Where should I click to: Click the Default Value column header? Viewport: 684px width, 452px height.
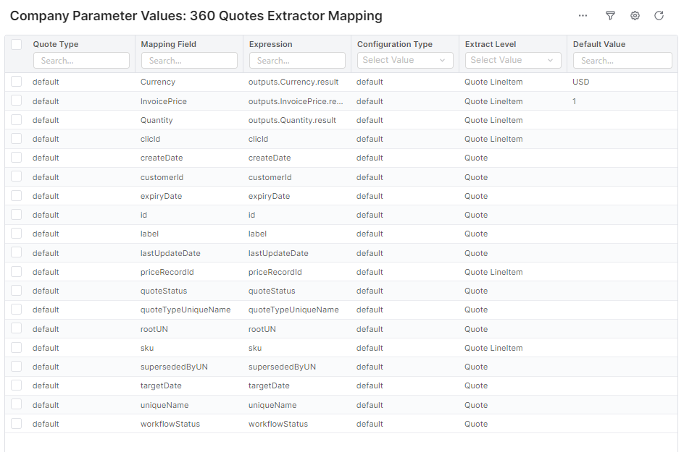[599, 44]
